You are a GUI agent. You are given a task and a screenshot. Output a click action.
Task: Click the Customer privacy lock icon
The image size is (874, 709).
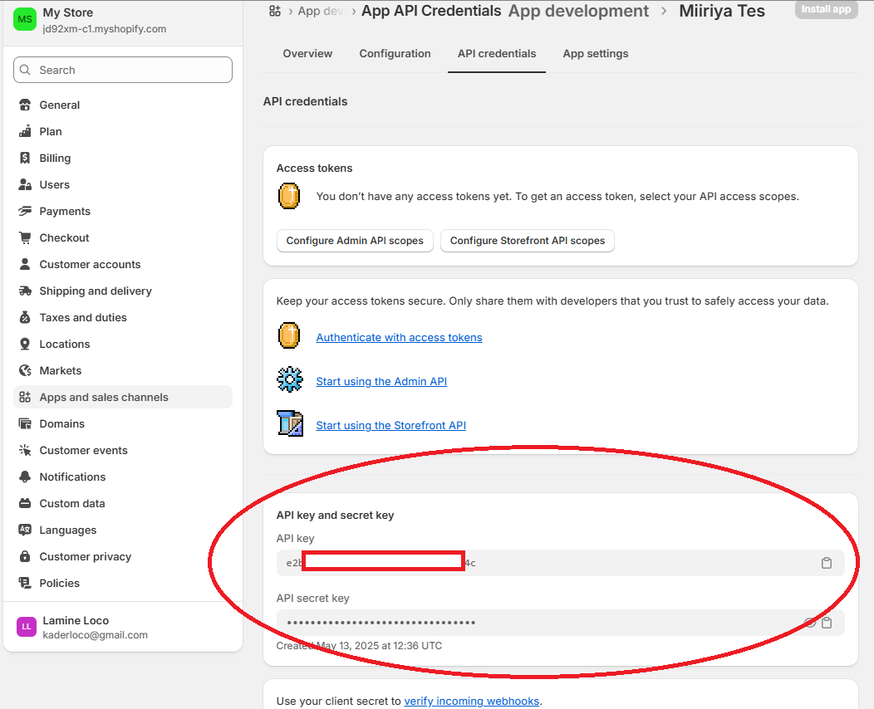(x=25, y=556)
